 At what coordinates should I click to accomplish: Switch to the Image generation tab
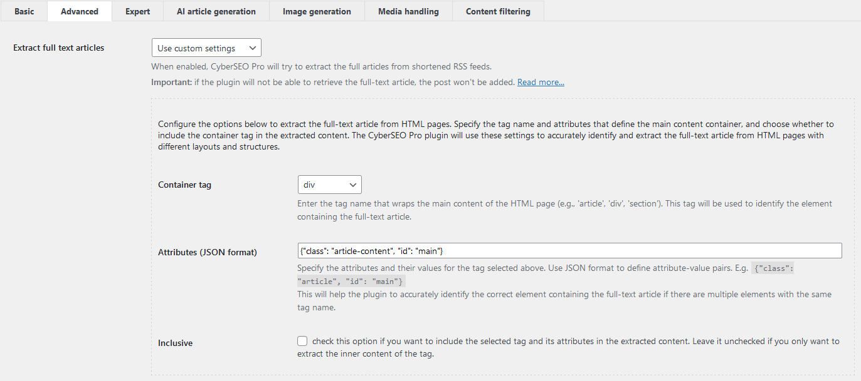pyautogui.click(x=317, y=11)
